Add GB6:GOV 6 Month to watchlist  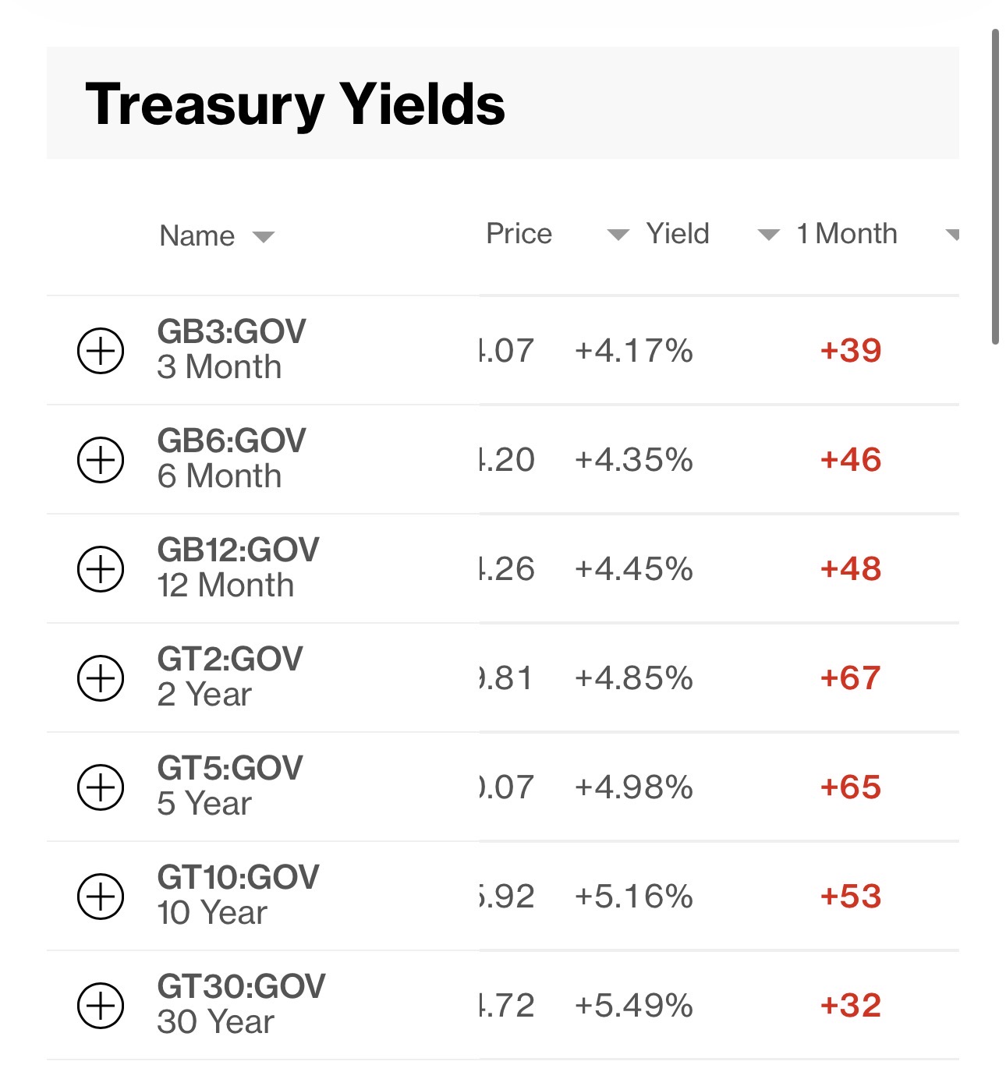coord(101,460)
